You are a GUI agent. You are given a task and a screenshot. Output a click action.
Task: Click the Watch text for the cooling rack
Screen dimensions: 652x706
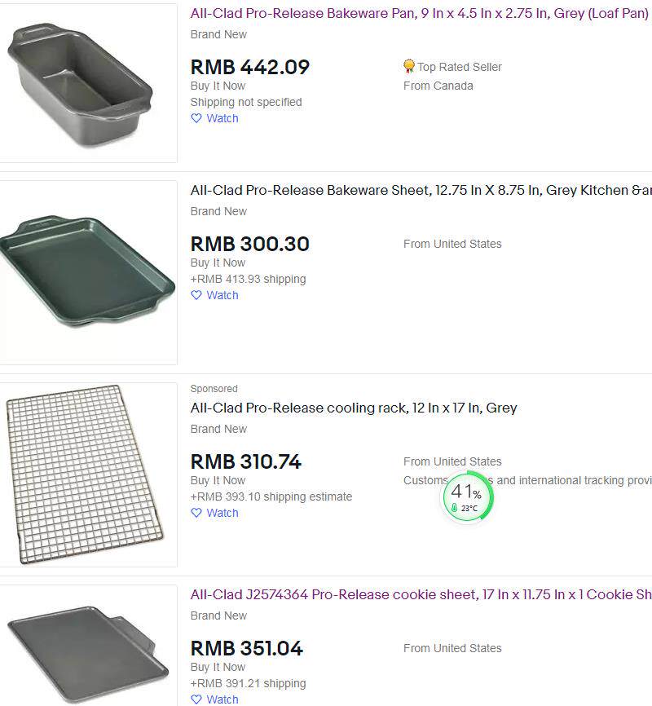tap(222, 513)
